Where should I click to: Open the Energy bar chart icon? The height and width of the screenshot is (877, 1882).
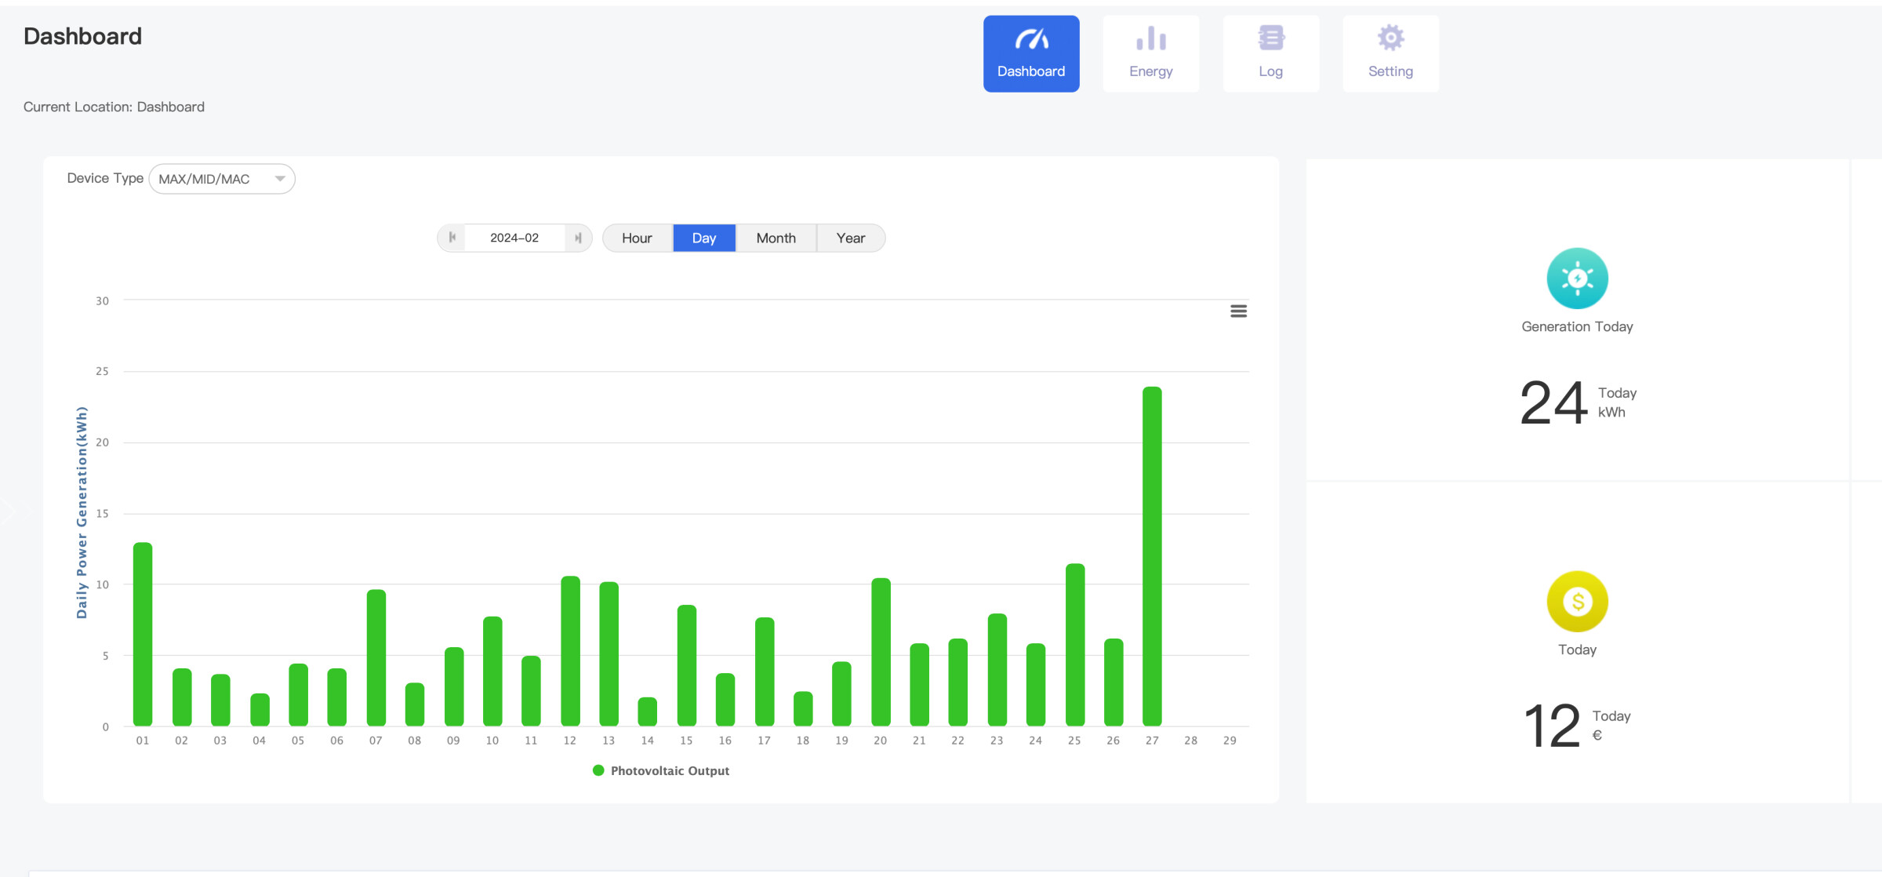pyautogui.click(x=1150, y=39)
